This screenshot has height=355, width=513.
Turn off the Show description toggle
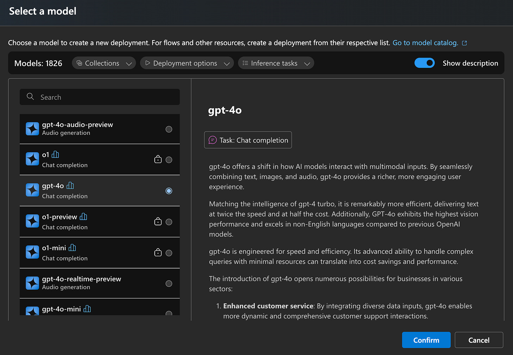(425, 63)
